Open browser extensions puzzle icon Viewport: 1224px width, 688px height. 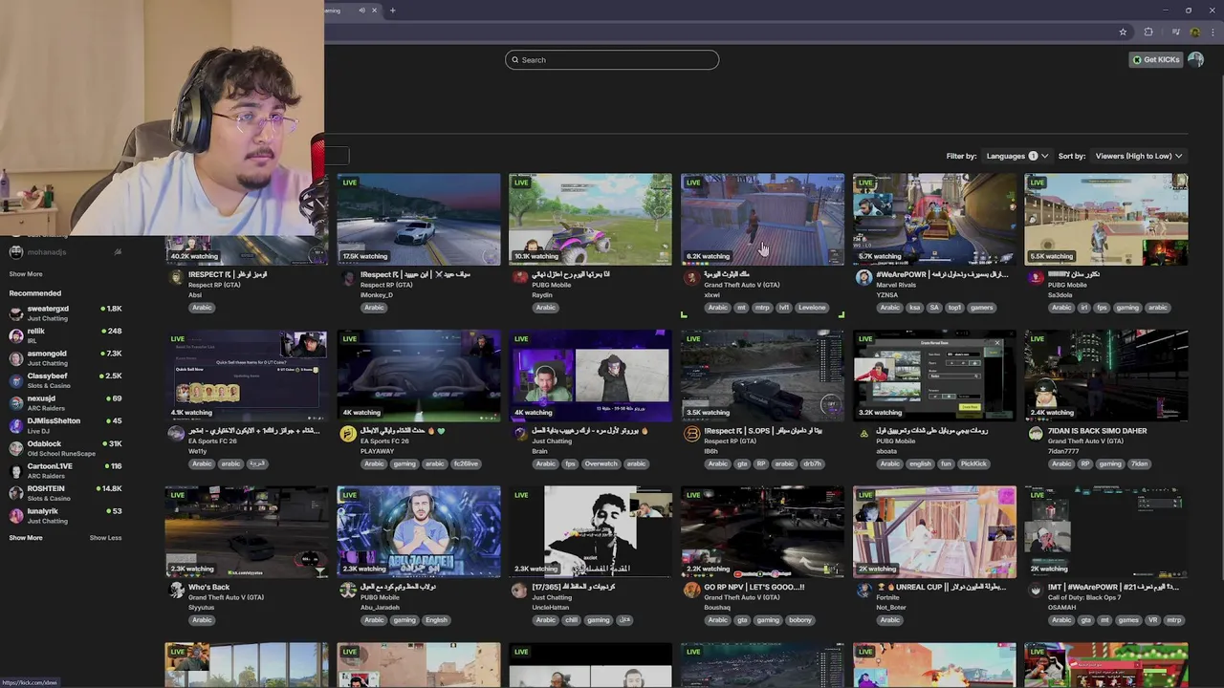pos(1148,32)
